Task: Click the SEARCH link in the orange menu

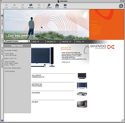Action: tap(95, 32)
